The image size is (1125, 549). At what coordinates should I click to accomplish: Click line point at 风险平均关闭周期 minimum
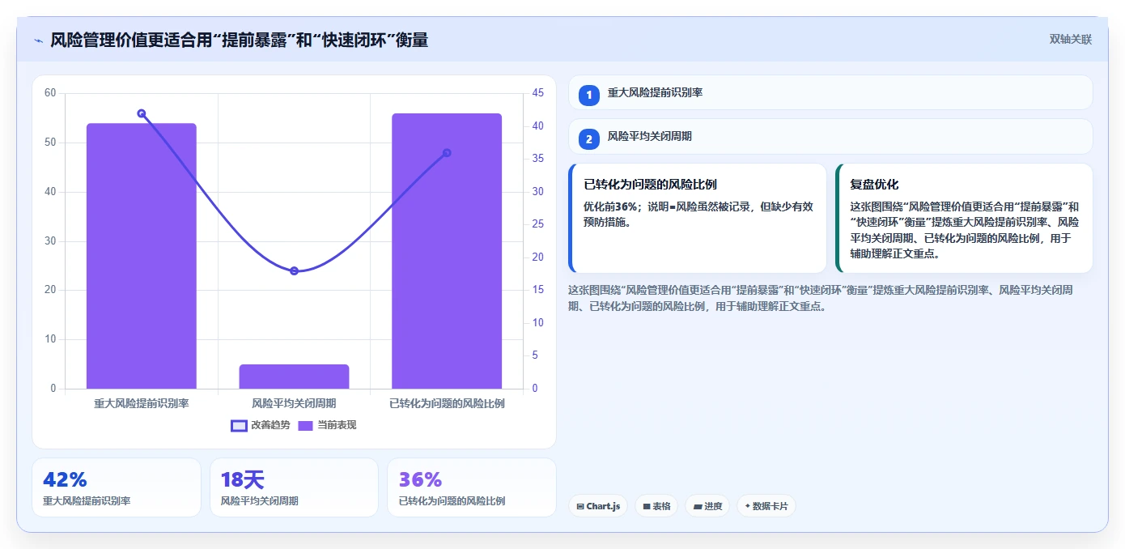pos(294,270)
